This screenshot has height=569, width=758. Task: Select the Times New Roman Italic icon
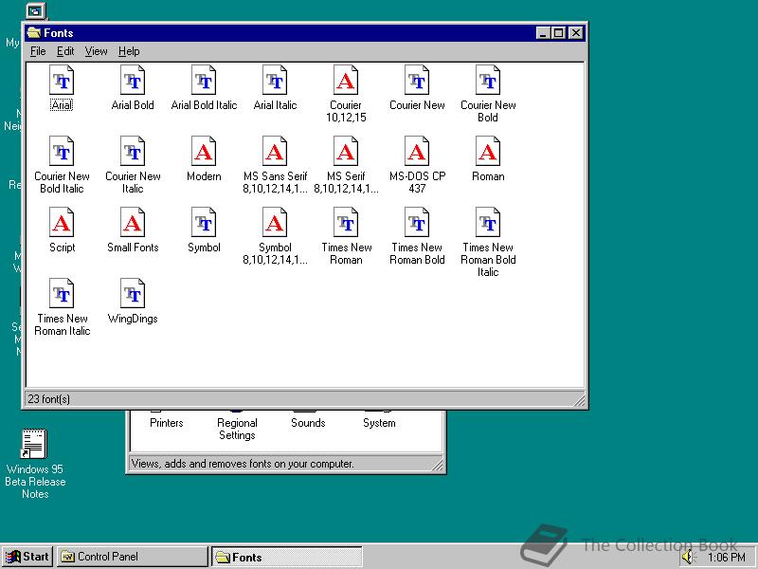[62, 294]
